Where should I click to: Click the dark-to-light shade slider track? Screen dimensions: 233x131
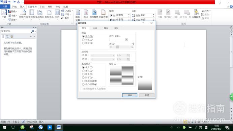pos(122,47)
